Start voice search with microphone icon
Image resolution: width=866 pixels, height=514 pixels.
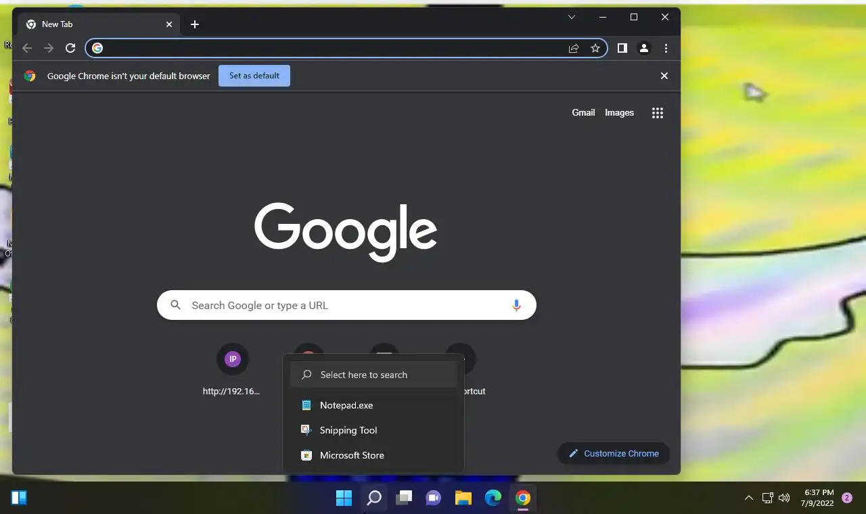tap(516, 305)
